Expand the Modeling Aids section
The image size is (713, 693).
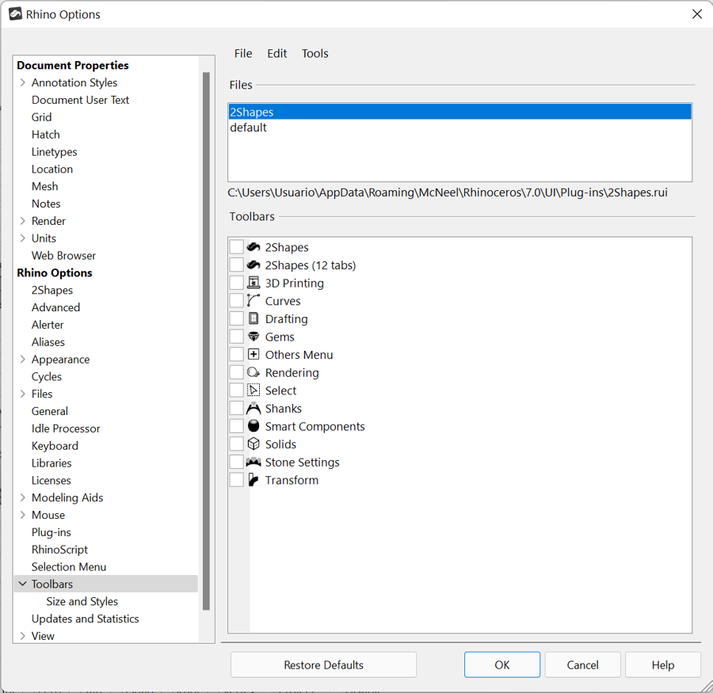click(23, 498)
